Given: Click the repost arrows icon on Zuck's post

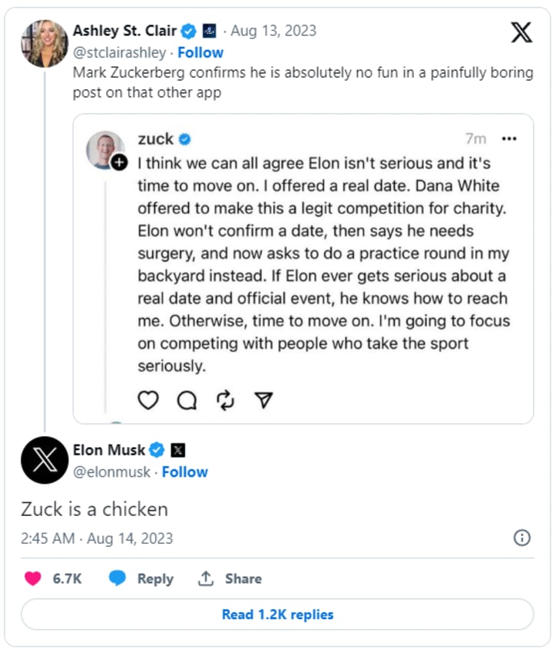Looking at the screenshot, I should 225,400.
